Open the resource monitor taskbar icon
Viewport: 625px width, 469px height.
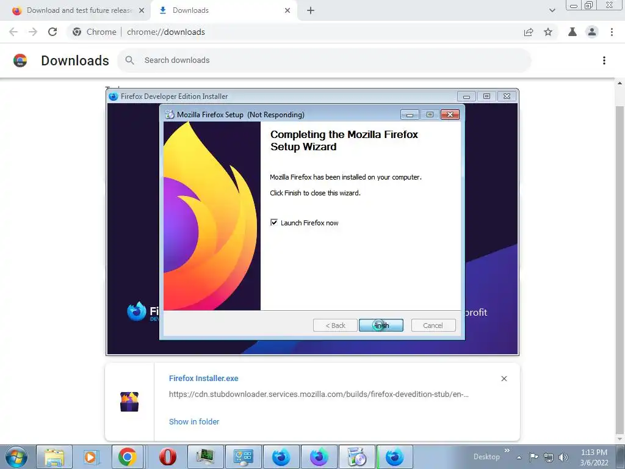(205, 457)
